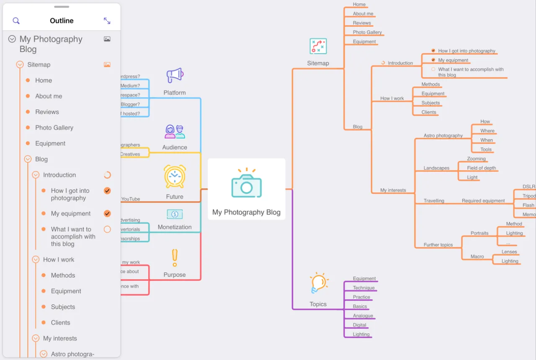Image resolution: width=536 pixels, height=360 pixels.
Task: Collapse 'How I work' in outline
Action: pos(36,260)
